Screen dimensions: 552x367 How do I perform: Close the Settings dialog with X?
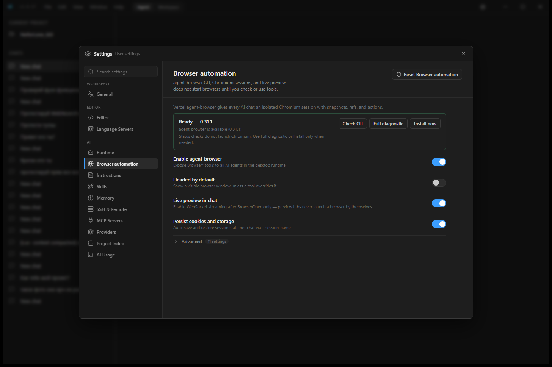[463, 54]
